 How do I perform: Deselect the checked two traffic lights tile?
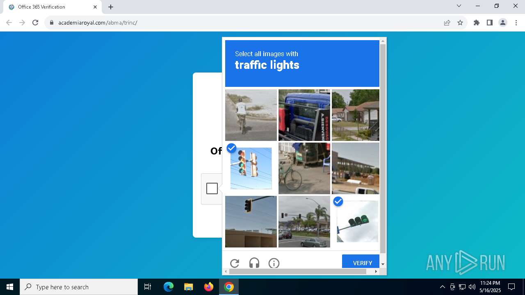[251, 168]
